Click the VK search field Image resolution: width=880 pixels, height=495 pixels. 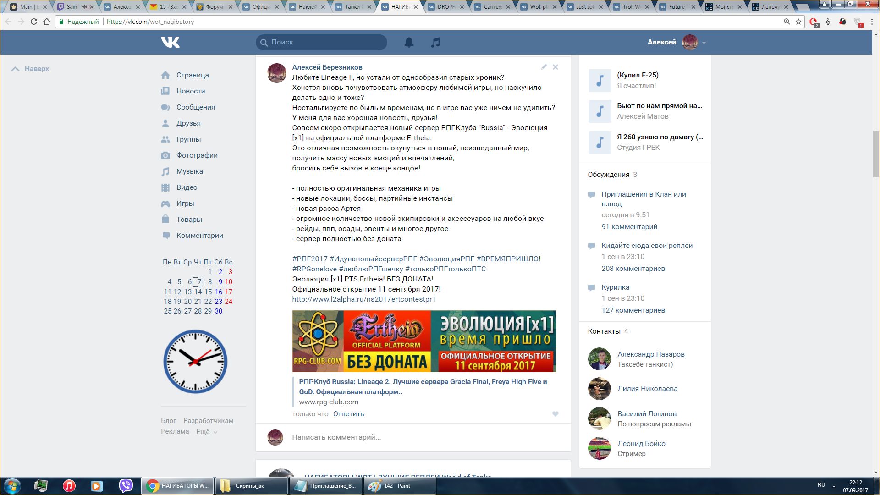(x=321, y=42)
